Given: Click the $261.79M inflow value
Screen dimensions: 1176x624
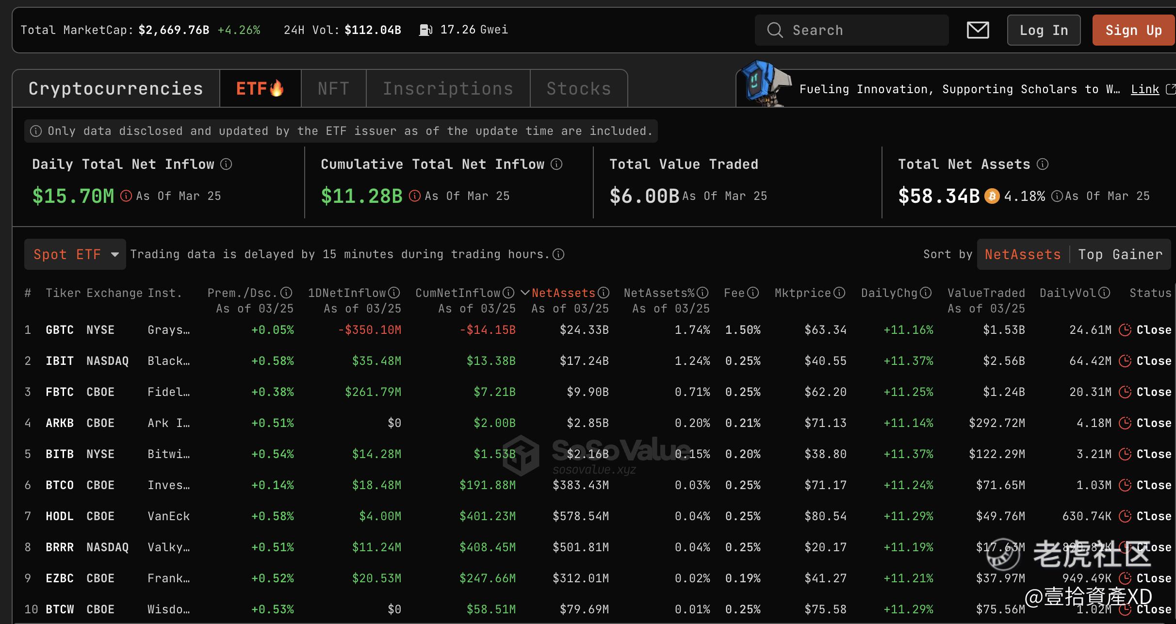Looking at the screenshot, I should pos(373,392).
